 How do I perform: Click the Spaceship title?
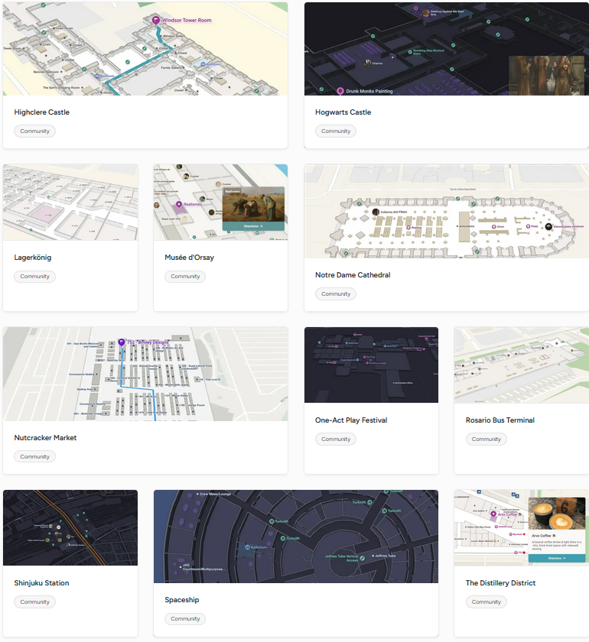click(x=182, y=600)
